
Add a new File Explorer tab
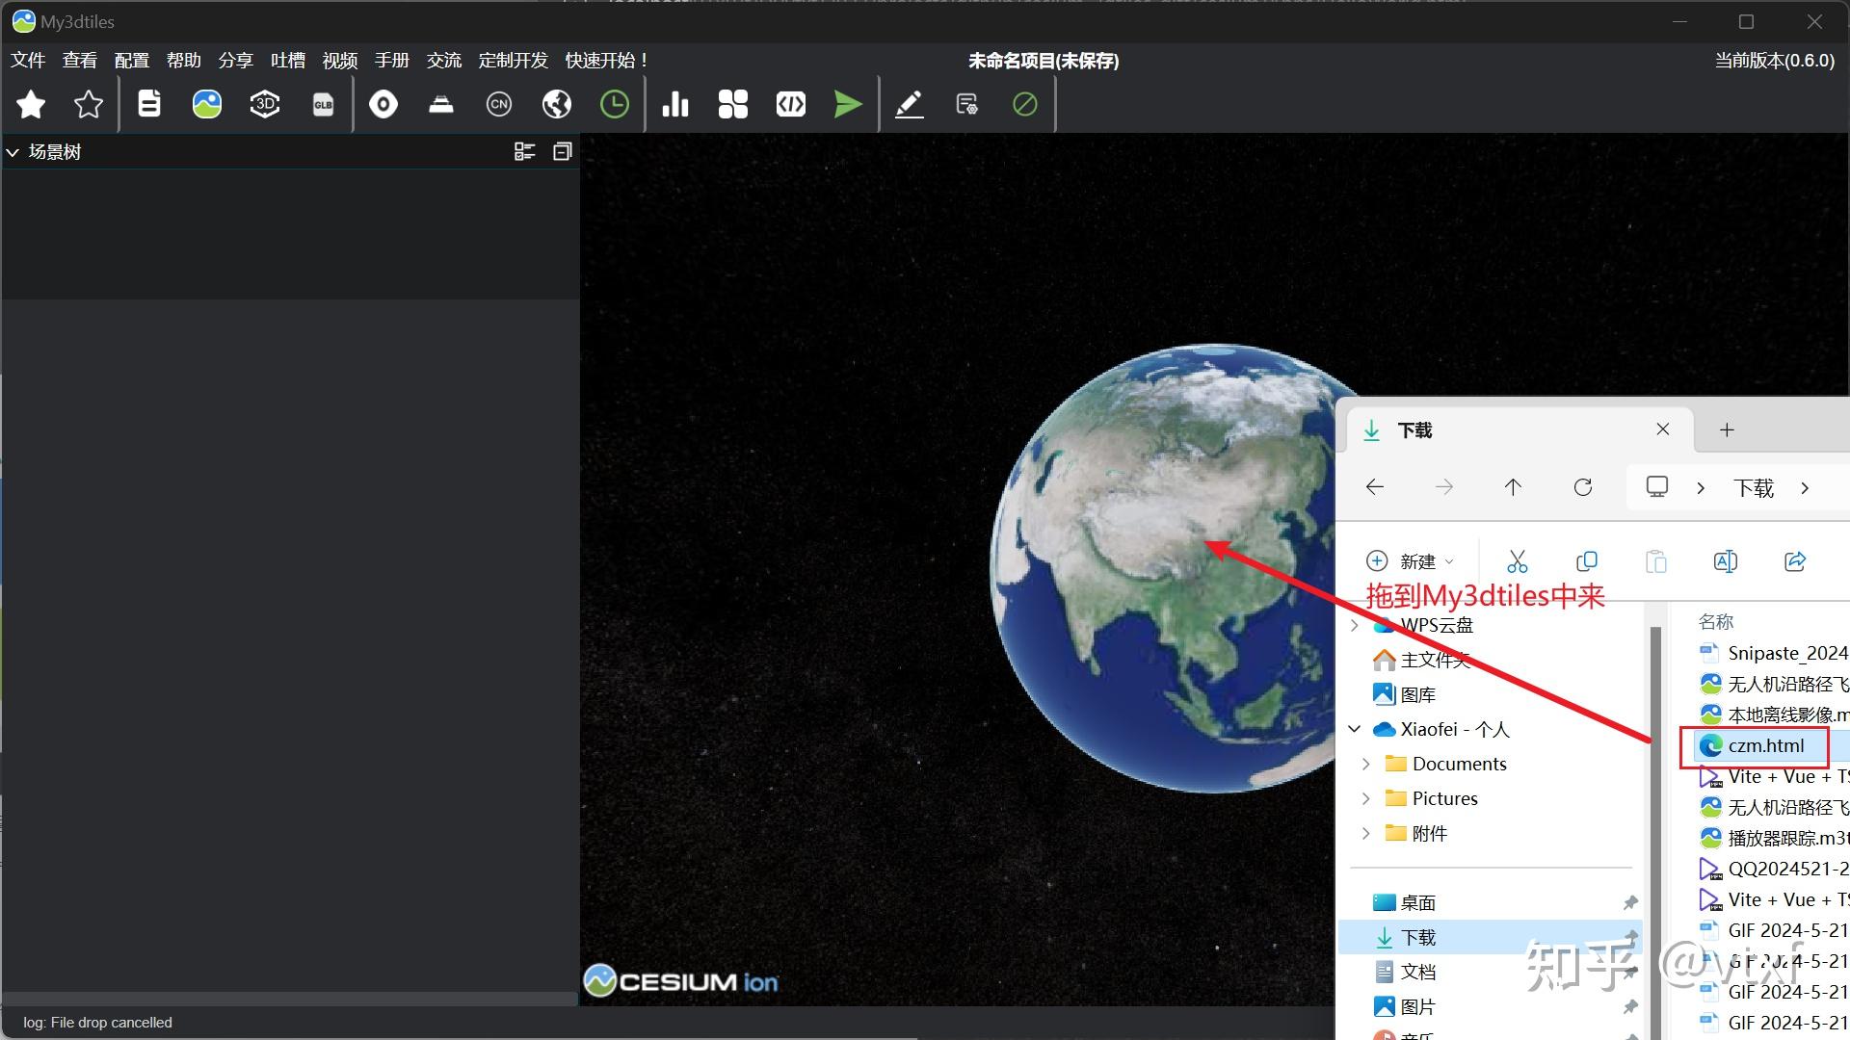[x=1727, y=429]
